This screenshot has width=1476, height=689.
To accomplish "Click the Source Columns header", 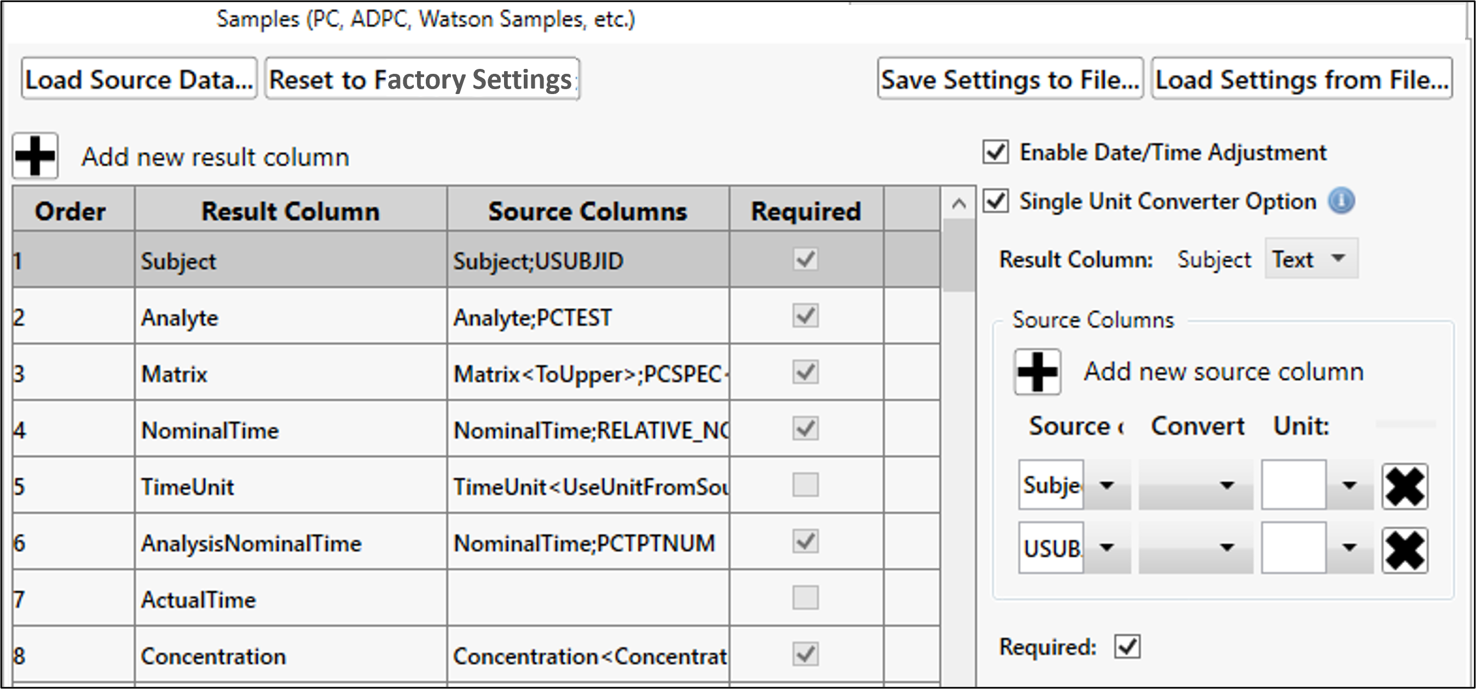I will pos(588,210).
